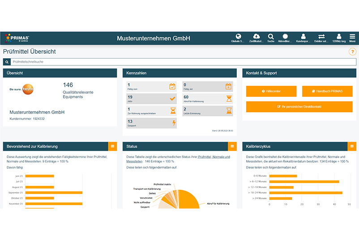
Task: Open the Fällig Juni tile with count 1
Action: pos(152,86)
